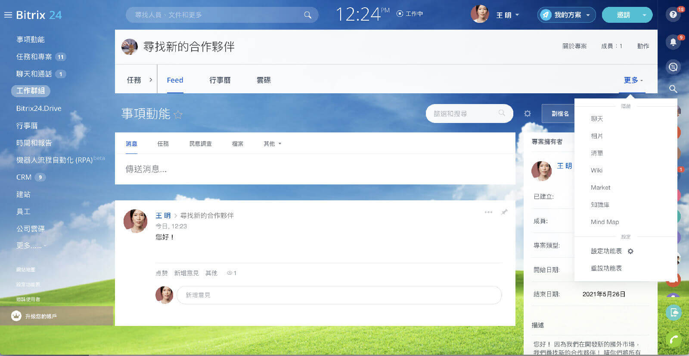Click the 邀請 invite button
The width and height of the screenshot is (689, 356).
coord(623,15)
